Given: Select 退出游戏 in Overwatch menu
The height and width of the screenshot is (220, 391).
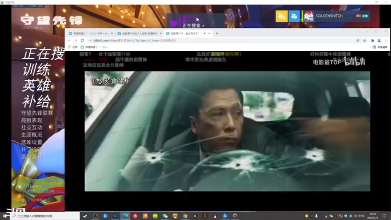Looking at the screenshot, I should click(32, 156).
